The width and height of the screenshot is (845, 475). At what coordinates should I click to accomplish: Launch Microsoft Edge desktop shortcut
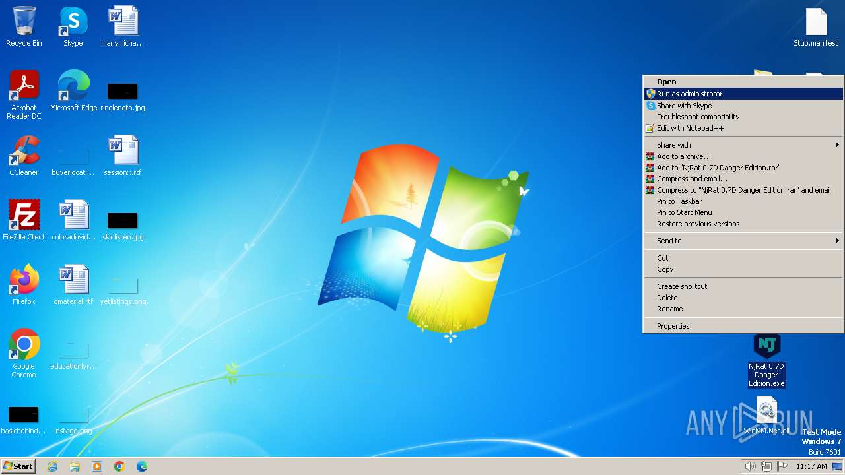pyautogui.click(x=73, y=91)
